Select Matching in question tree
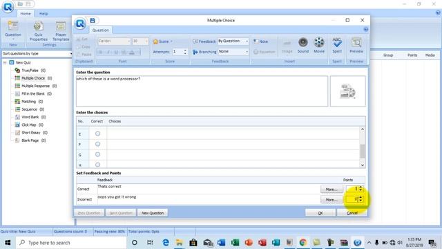Viewport: 442px width, 249px height. [x=28, y=102]
